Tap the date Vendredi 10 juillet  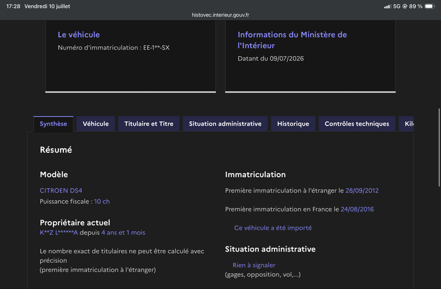point(47,6)
